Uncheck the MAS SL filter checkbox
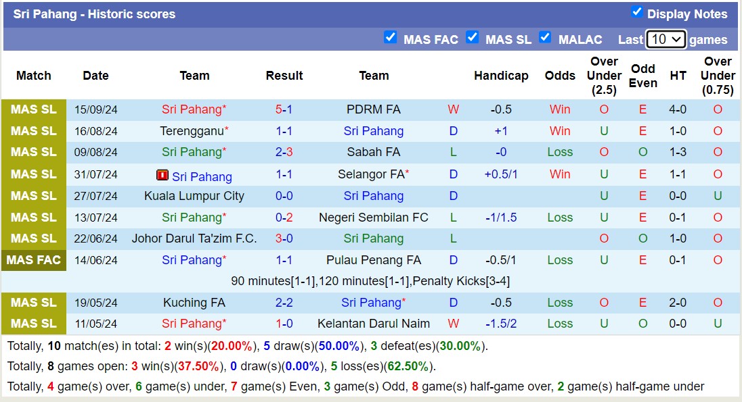The height and width of the screenshot is (402, 742). point(473,39)
